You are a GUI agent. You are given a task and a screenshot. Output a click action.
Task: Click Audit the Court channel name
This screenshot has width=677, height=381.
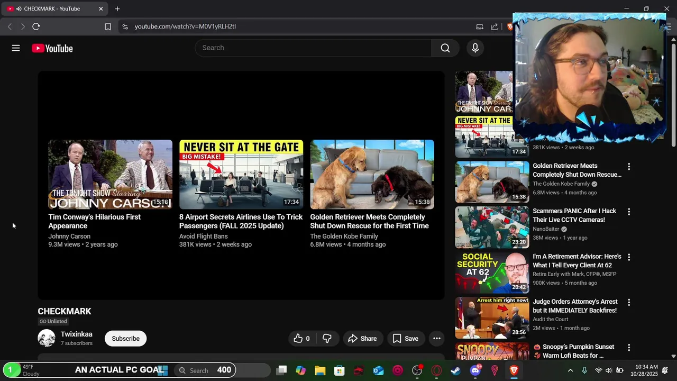[x=551, y=319]
